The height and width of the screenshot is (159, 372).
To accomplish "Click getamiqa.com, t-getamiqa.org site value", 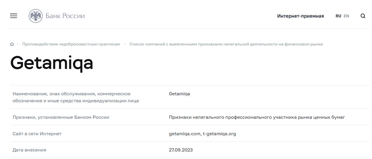I will click(x=202, y=134).
